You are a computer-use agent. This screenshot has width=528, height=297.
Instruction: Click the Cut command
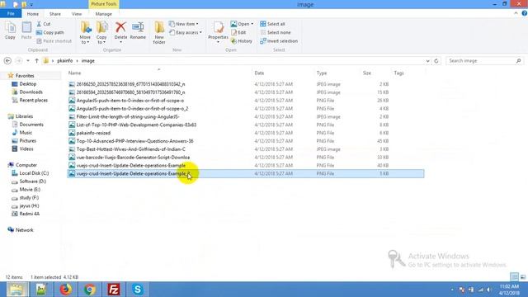[44, 24]
